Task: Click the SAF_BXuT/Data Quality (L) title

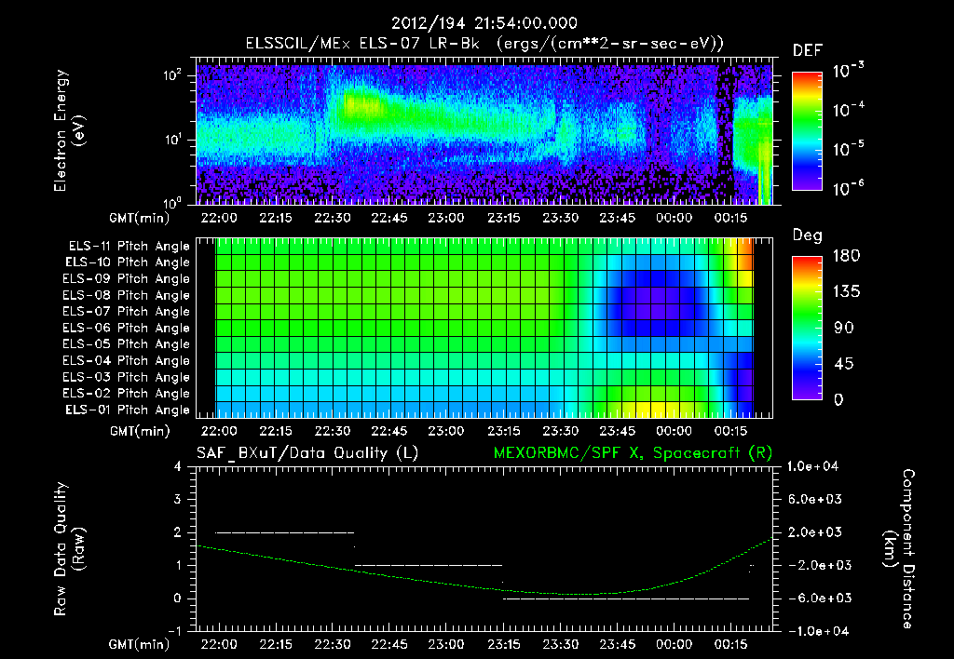Action: [x=307, y=453]
